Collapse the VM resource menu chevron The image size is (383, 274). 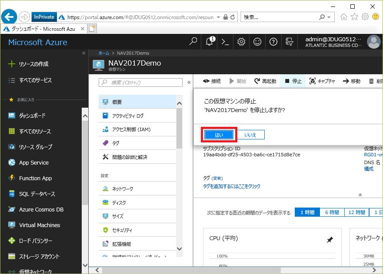coord(189,83)
